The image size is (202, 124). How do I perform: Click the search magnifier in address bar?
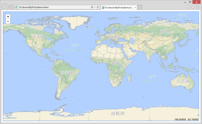[x=92, y=7]
